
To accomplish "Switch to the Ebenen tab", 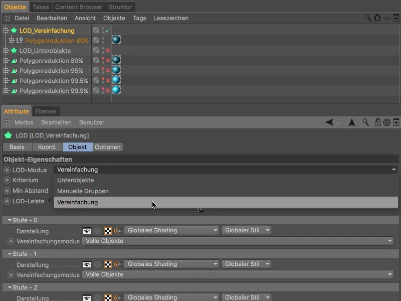I will pos(46,111).
